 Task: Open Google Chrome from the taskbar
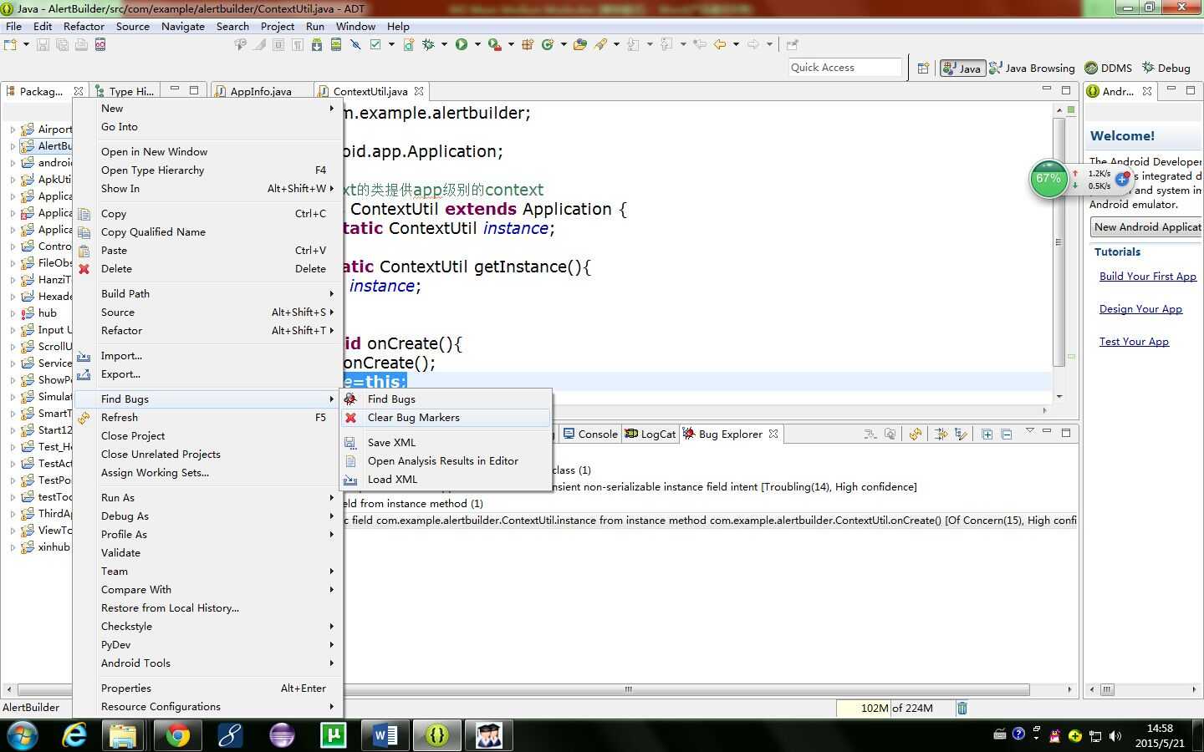pos(177,735)
